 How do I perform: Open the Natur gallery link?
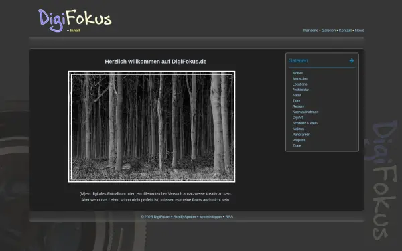click(297, 95)
